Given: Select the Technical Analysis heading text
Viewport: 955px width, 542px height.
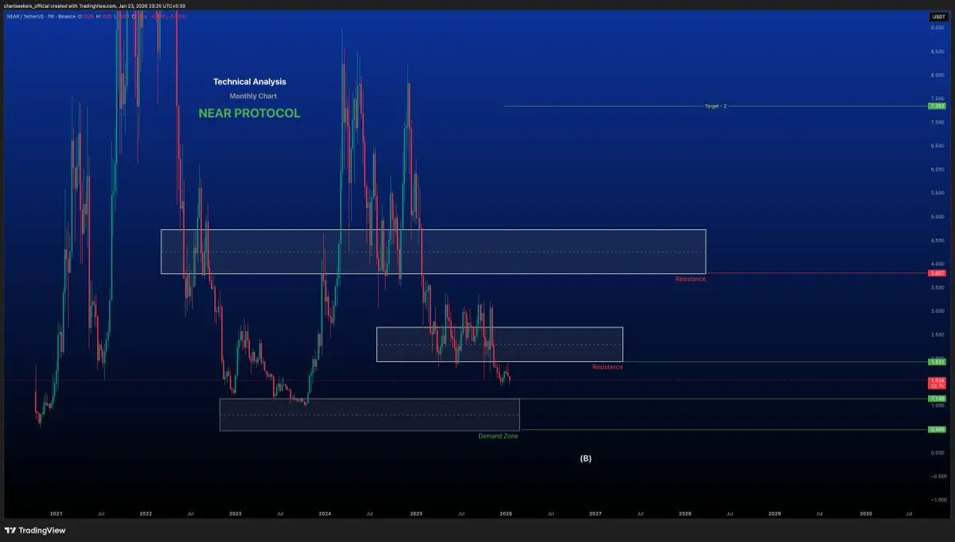Looking at the screenshot, I should click(250, 81).
